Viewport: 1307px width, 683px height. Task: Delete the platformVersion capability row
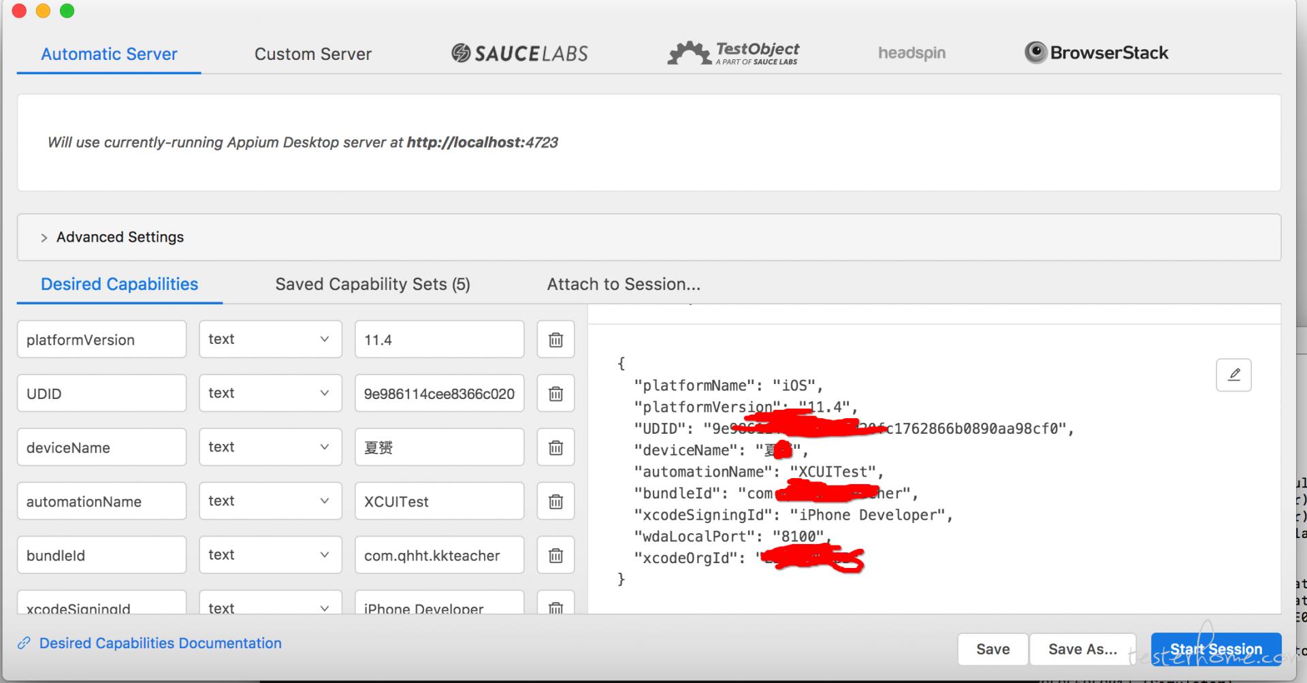(555, 339)
